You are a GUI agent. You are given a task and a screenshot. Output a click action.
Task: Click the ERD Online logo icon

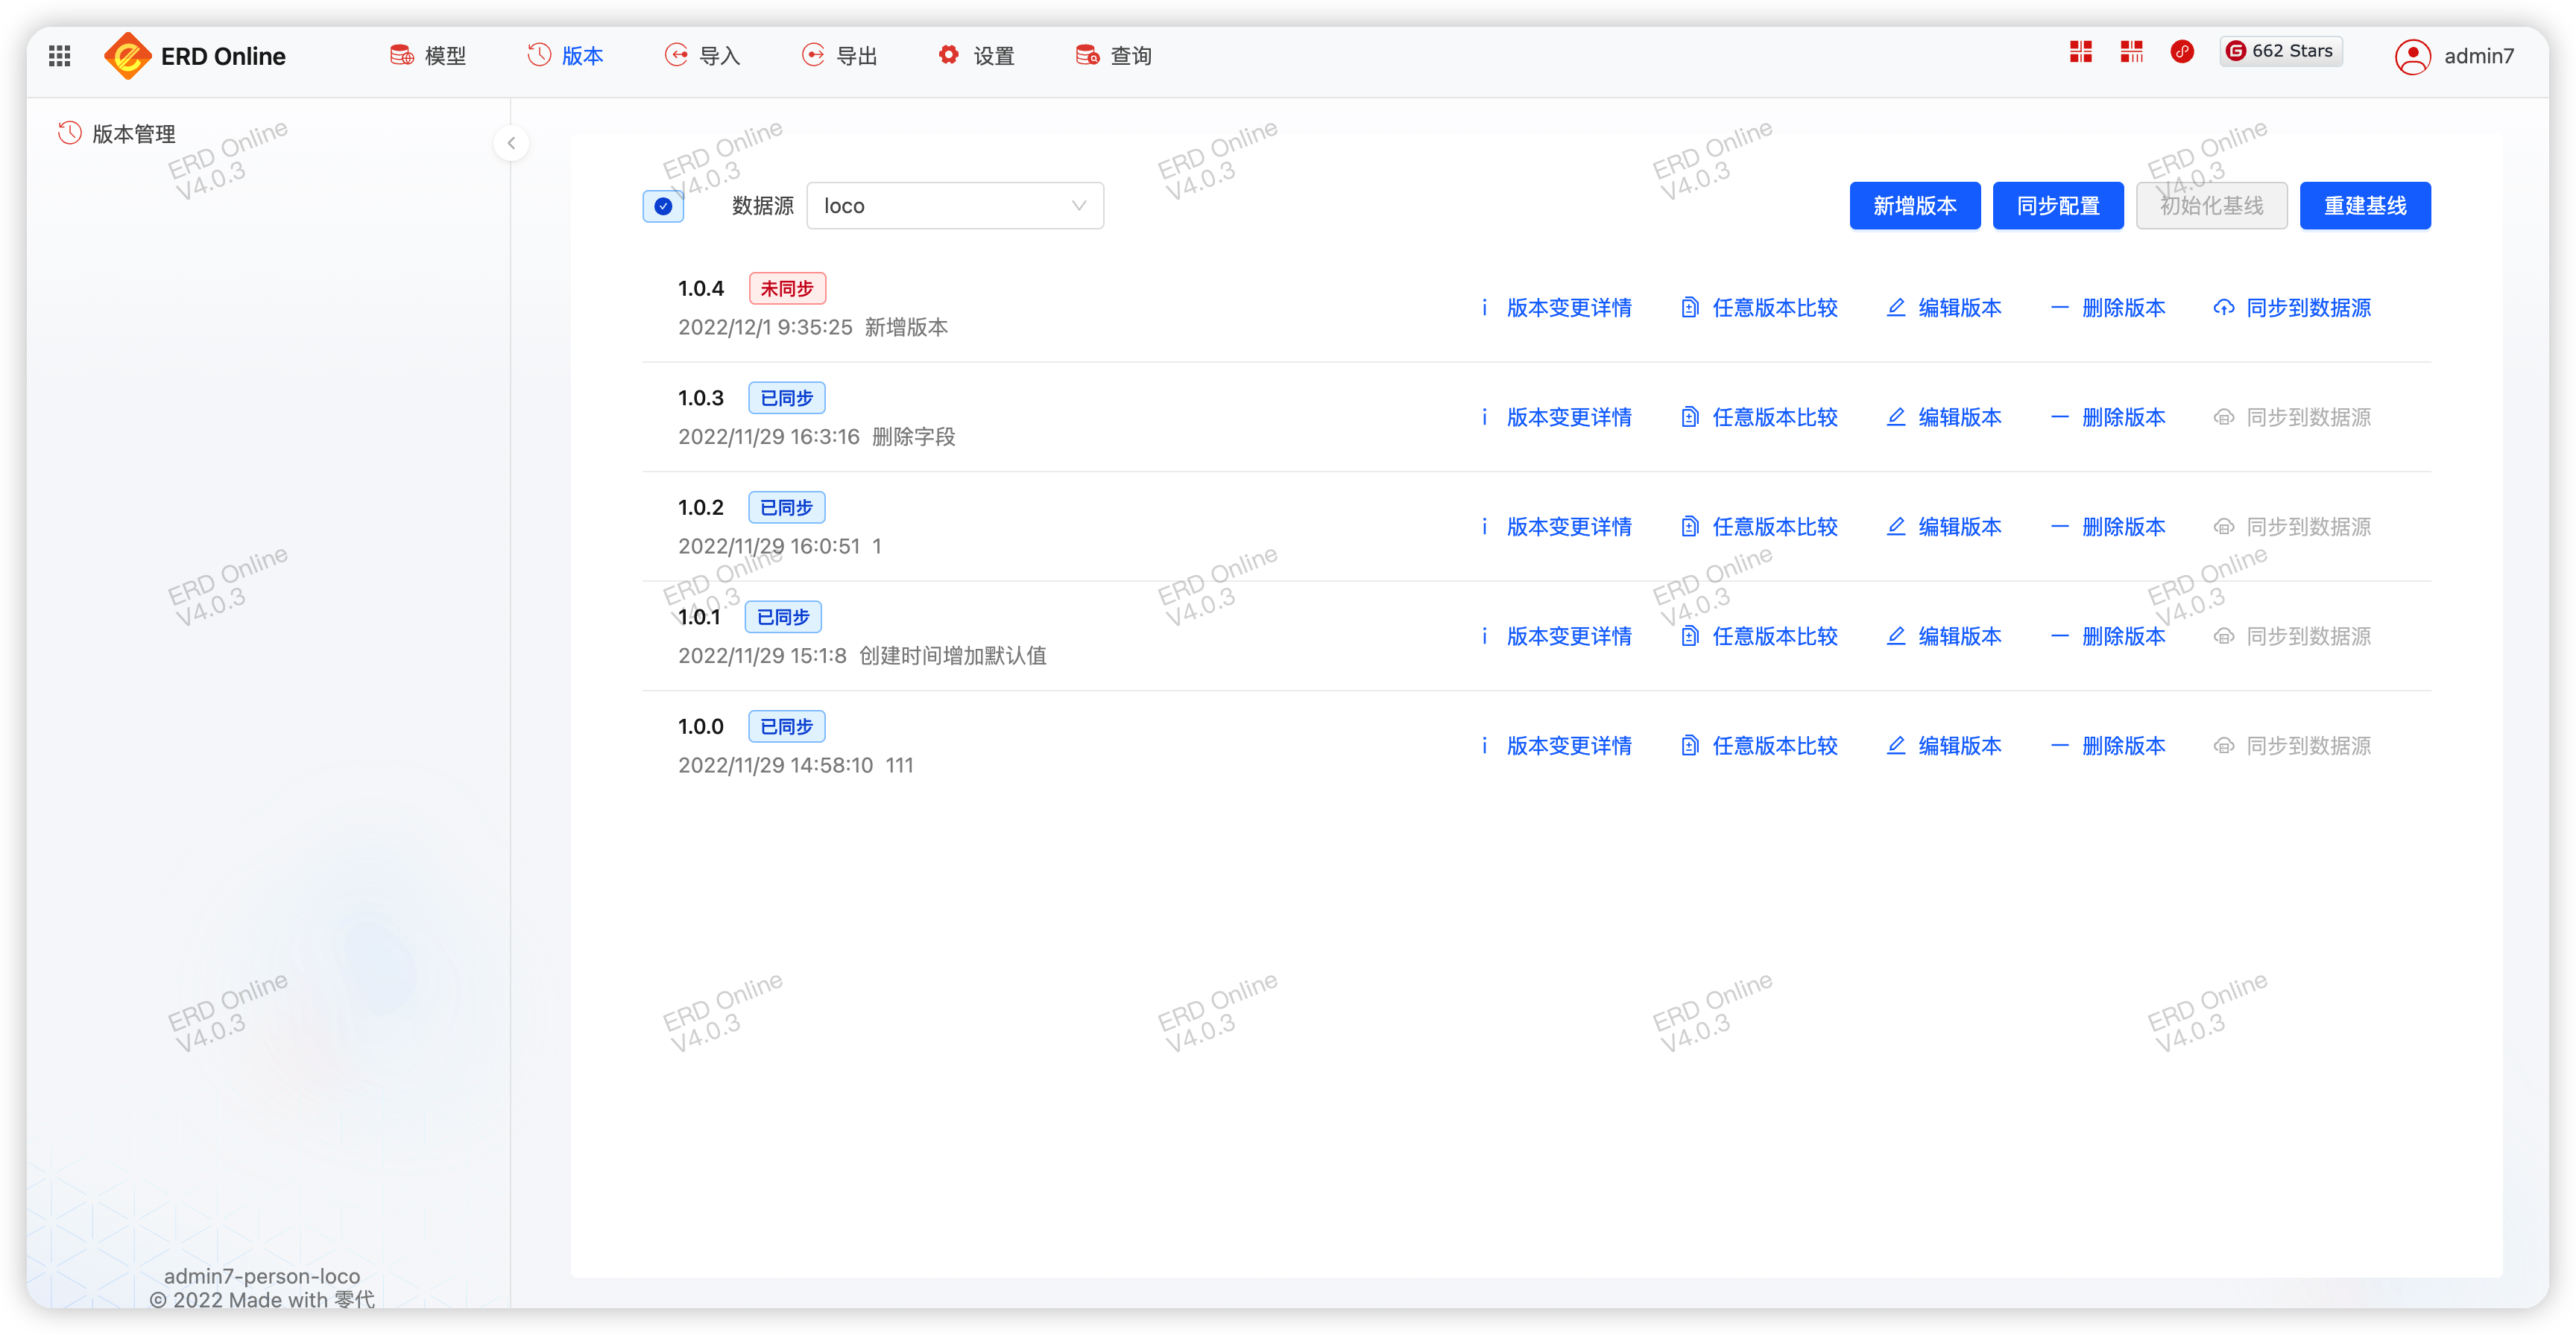(127, 56)
